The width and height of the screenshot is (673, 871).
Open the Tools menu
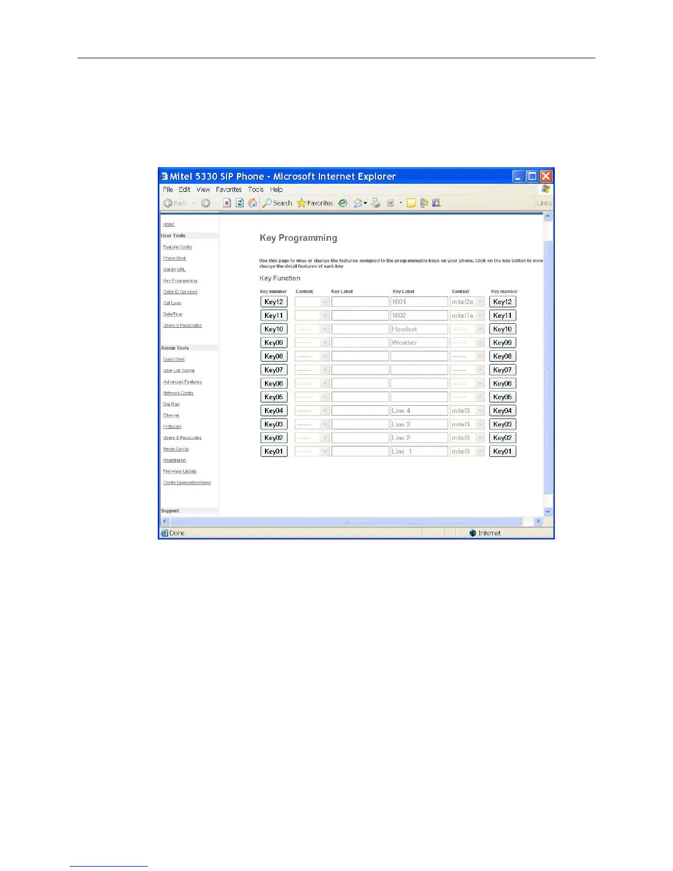(x=256, y=189)
